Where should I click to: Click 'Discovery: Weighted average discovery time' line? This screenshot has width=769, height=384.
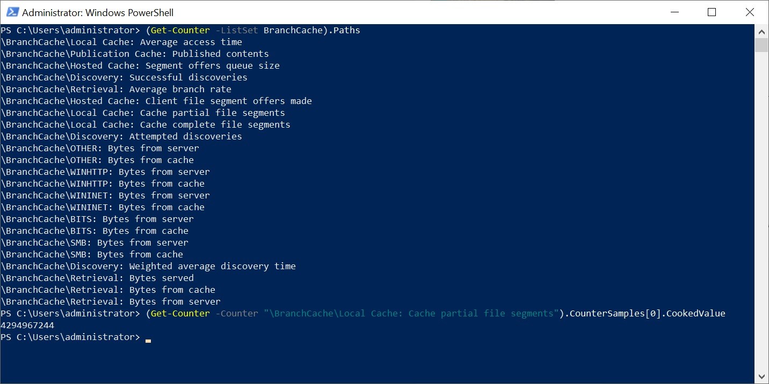(x=148, y=266)
